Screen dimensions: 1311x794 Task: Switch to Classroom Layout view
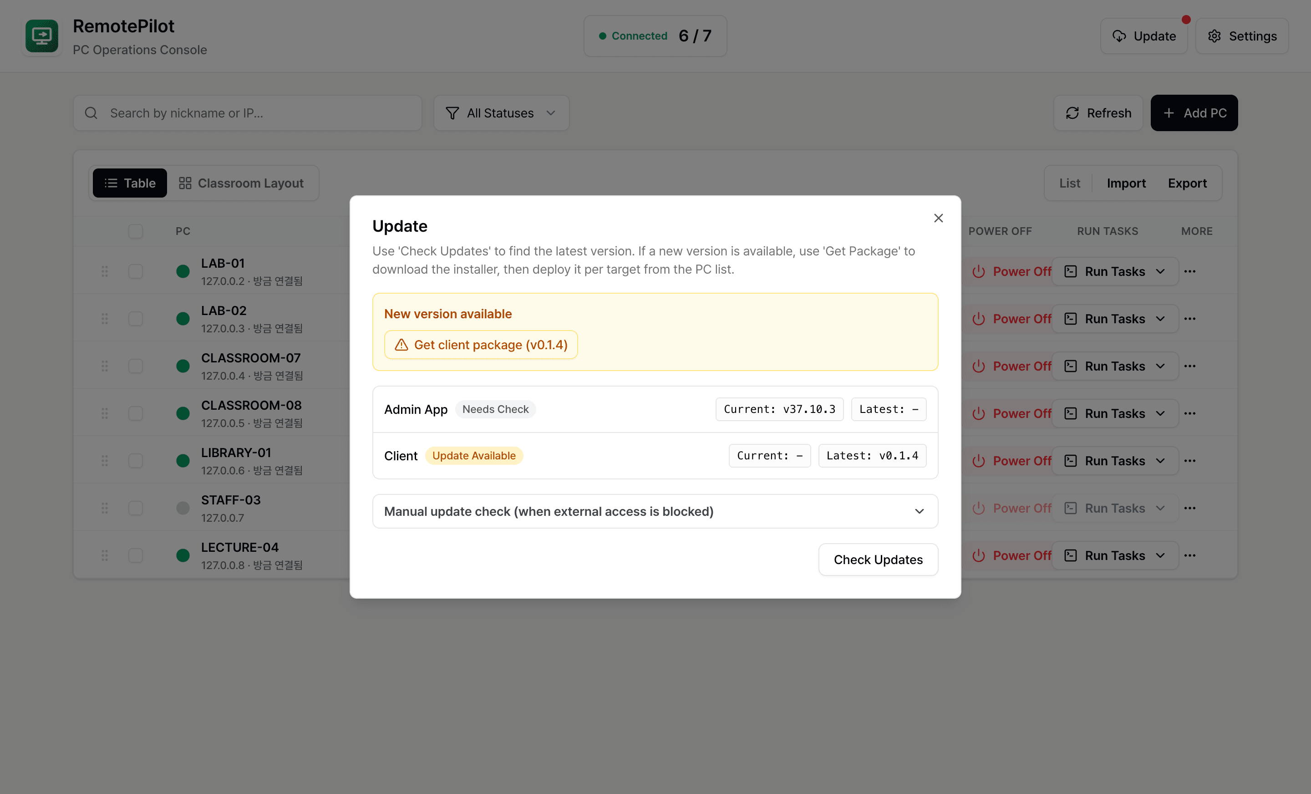(241, 183)
